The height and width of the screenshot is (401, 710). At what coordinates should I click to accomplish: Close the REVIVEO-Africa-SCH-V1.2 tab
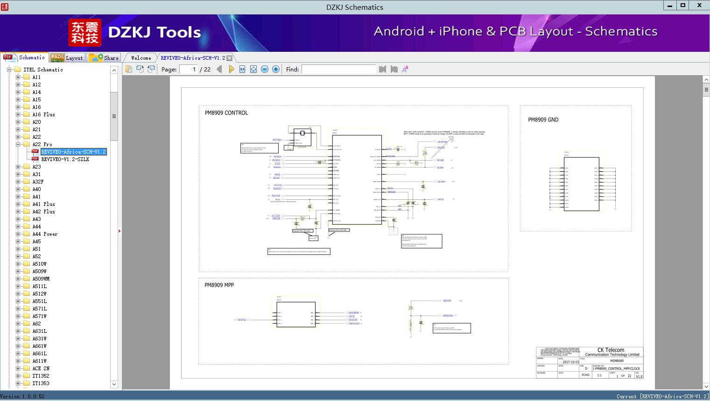pyautogui.click(x=229, y=58)
